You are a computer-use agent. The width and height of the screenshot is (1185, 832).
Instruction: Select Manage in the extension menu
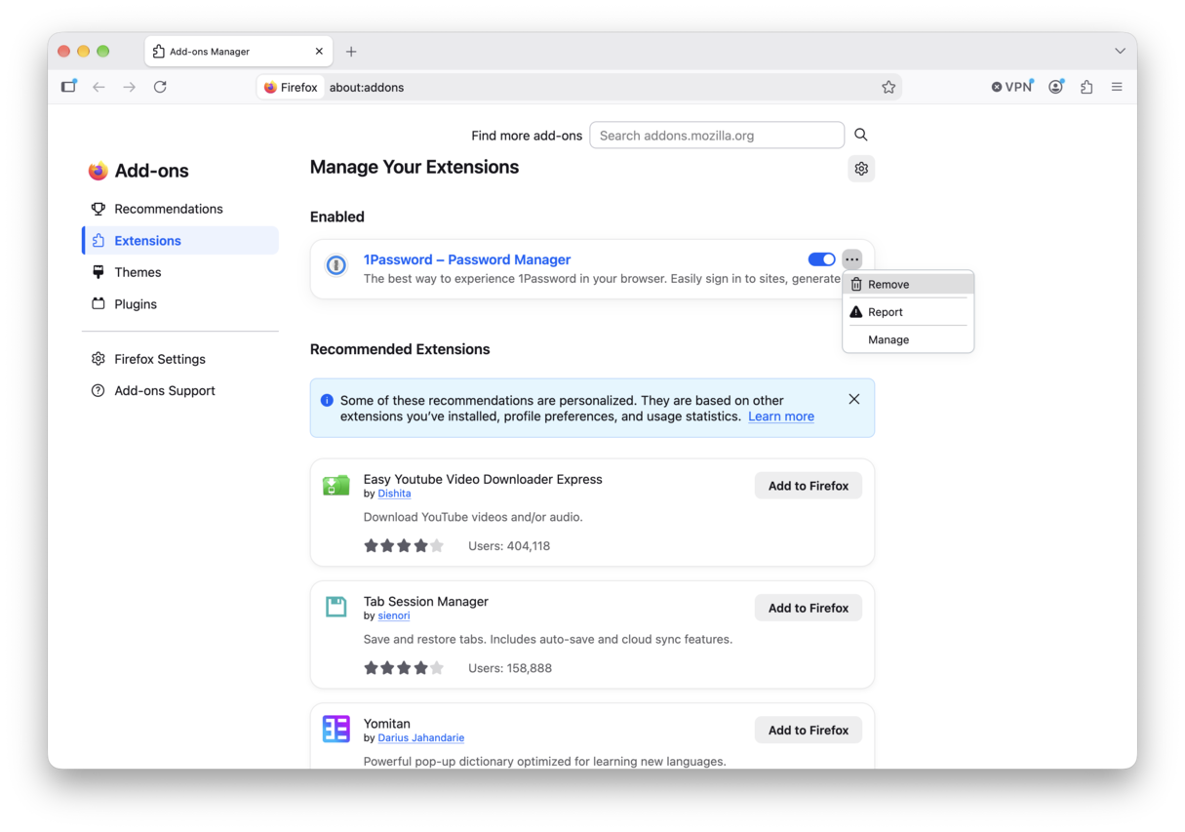pos(908,339)
